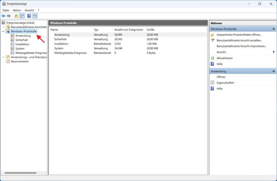Click the Hilfe icon under Anwendung actions

pyautogui.click(x=212, y=88)
